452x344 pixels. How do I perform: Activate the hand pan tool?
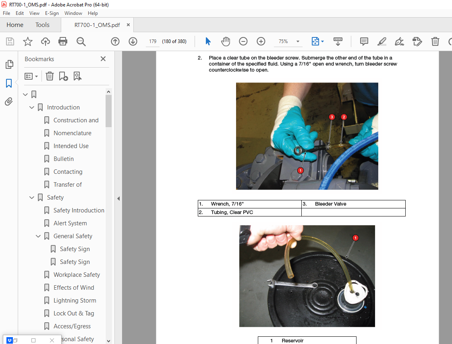point(226,41)
